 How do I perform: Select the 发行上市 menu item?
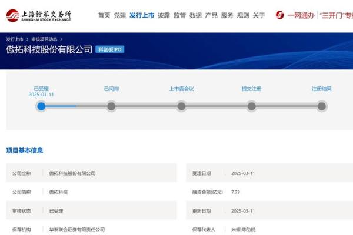[142, 15]
